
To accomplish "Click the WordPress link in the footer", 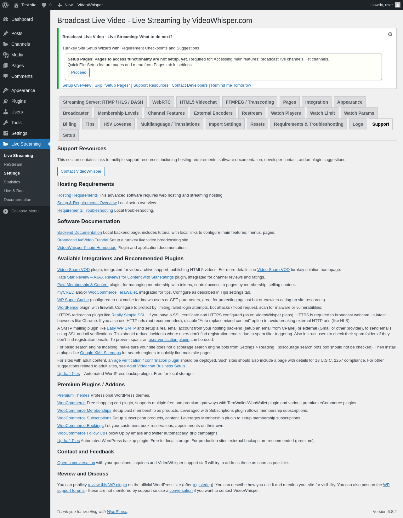I will point(117,512).
